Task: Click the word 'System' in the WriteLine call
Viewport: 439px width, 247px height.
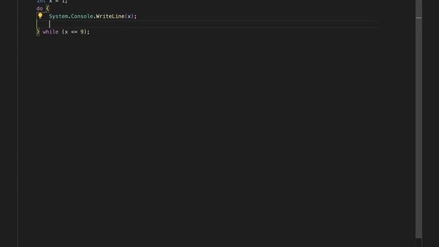Action: 58,16
